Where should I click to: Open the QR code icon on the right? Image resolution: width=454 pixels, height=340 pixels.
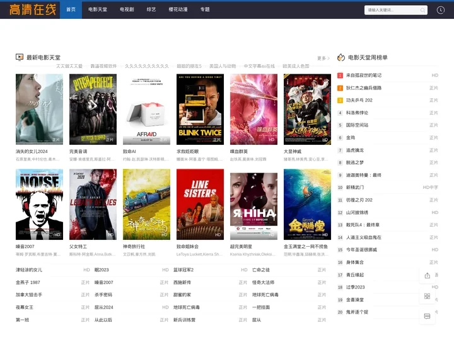pyautogui.click(x=427, y=296)
